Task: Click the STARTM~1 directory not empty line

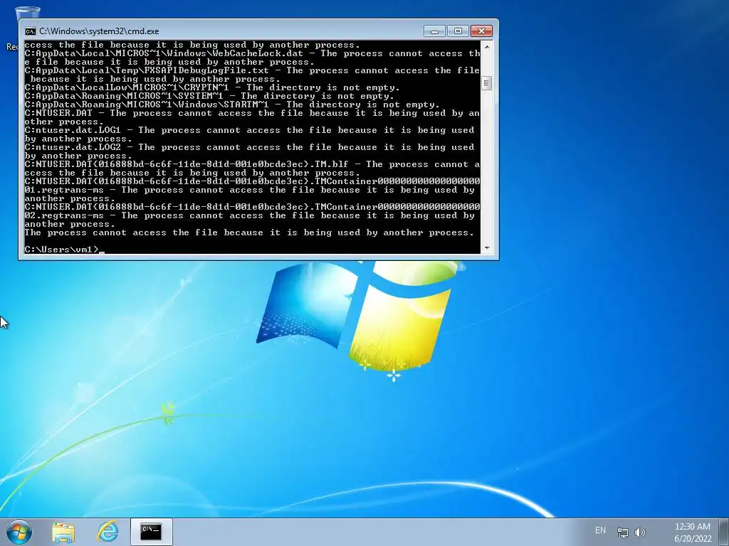Action: click(232, 105)
